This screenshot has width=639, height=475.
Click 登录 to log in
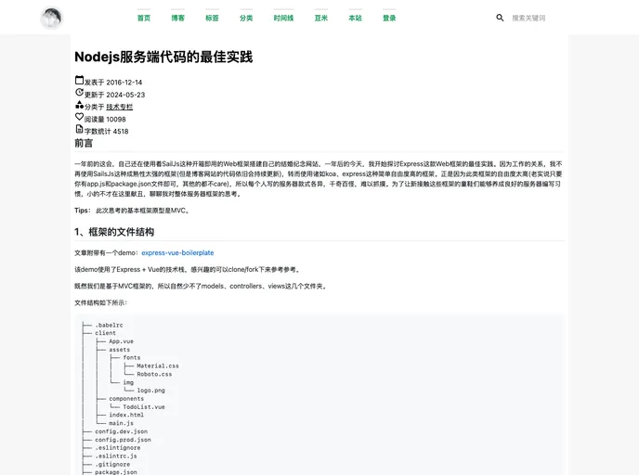389,18
